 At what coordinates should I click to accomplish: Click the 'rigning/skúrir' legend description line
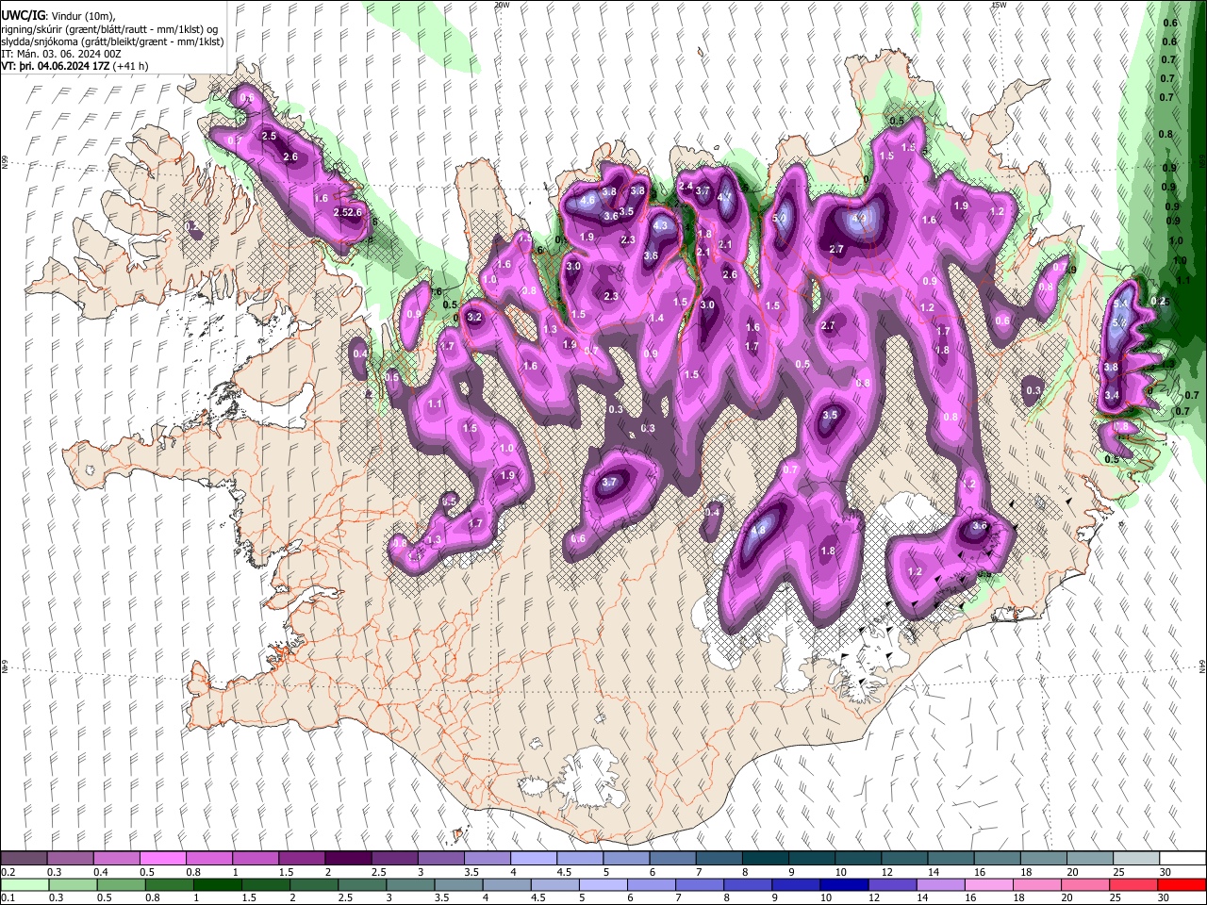pos(109,29)
